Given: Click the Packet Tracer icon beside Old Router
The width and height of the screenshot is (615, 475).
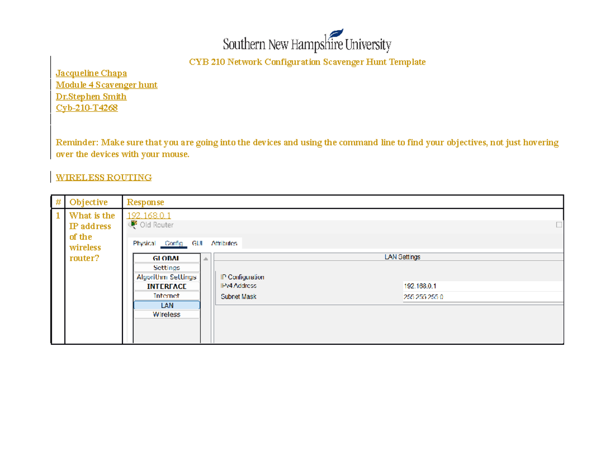Looking at the screenshot, I should click(x=133, y=224).
